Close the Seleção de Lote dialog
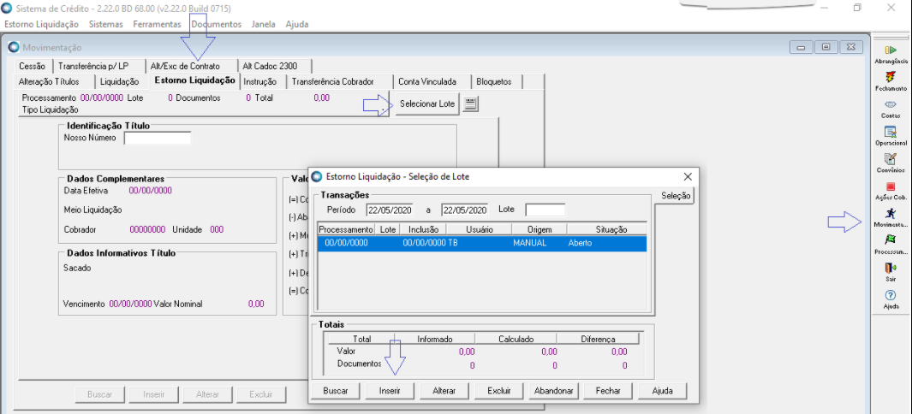Image resolution: width=912 pixels, height=414 pixels. 687,176
